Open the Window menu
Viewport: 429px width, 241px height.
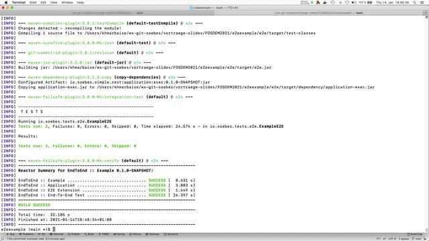[67, 3]
